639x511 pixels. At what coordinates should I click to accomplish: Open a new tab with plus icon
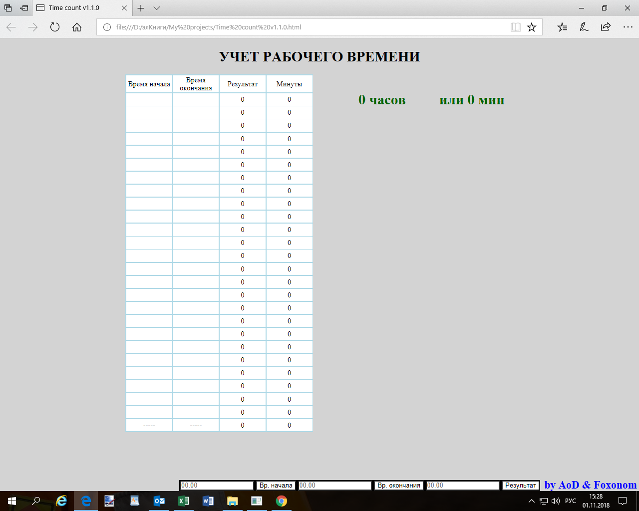(x=141, y=8)
